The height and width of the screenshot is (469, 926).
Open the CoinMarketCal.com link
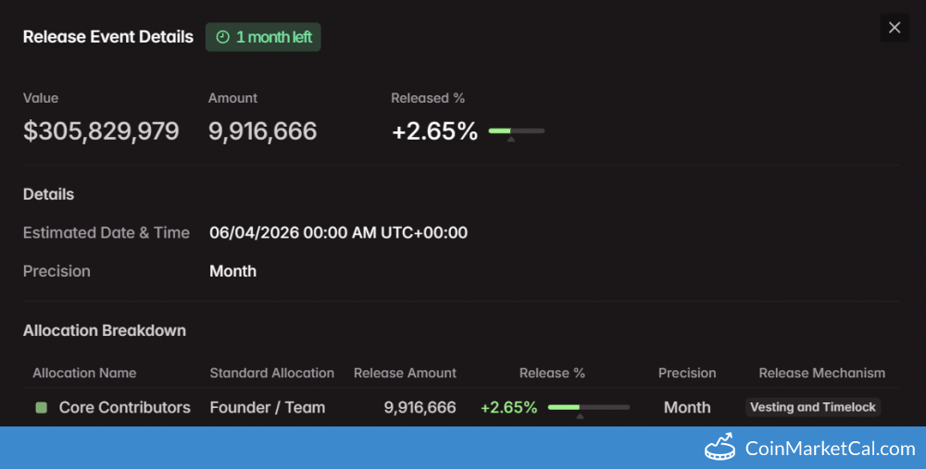point(830,449)
